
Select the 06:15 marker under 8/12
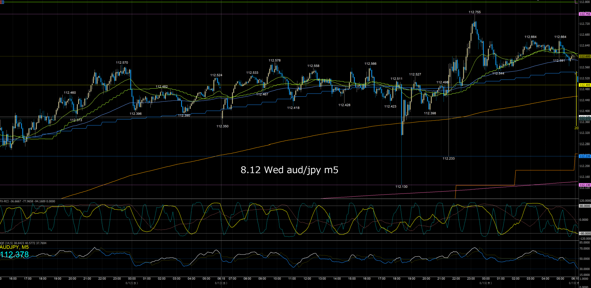pos(221,279)
